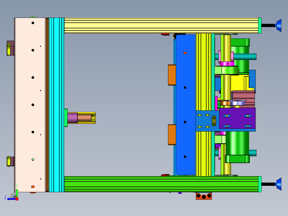This screenshot has height=216, width=288.
Task: Pick the top-right blue leveling foot
Action: [279, 25]
